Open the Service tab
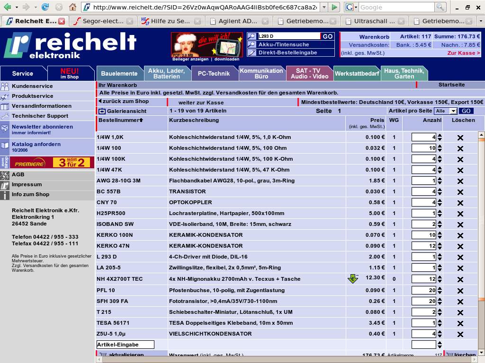 [x=23, y=73]
